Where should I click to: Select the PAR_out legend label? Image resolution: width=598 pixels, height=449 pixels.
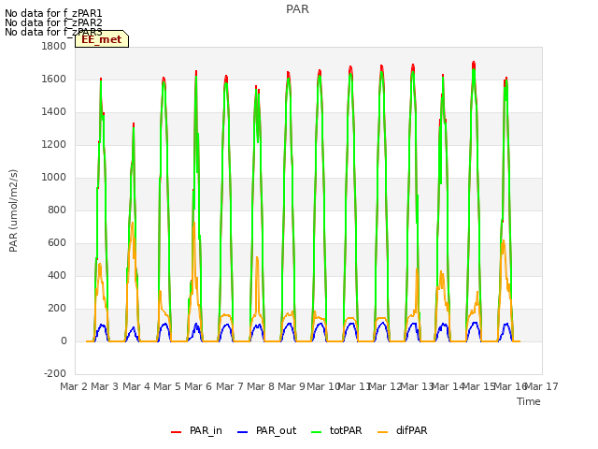(x=277, y=430)
